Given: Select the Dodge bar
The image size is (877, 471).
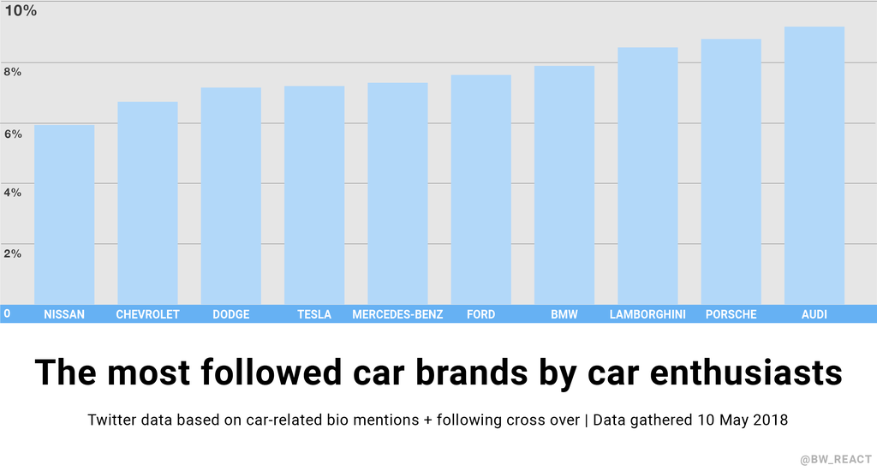Looking at the screenshot, I should click(231, 196).
